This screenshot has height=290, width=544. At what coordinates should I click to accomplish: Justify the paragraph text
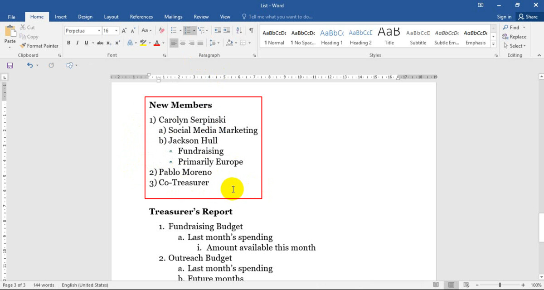pos(200,43)
